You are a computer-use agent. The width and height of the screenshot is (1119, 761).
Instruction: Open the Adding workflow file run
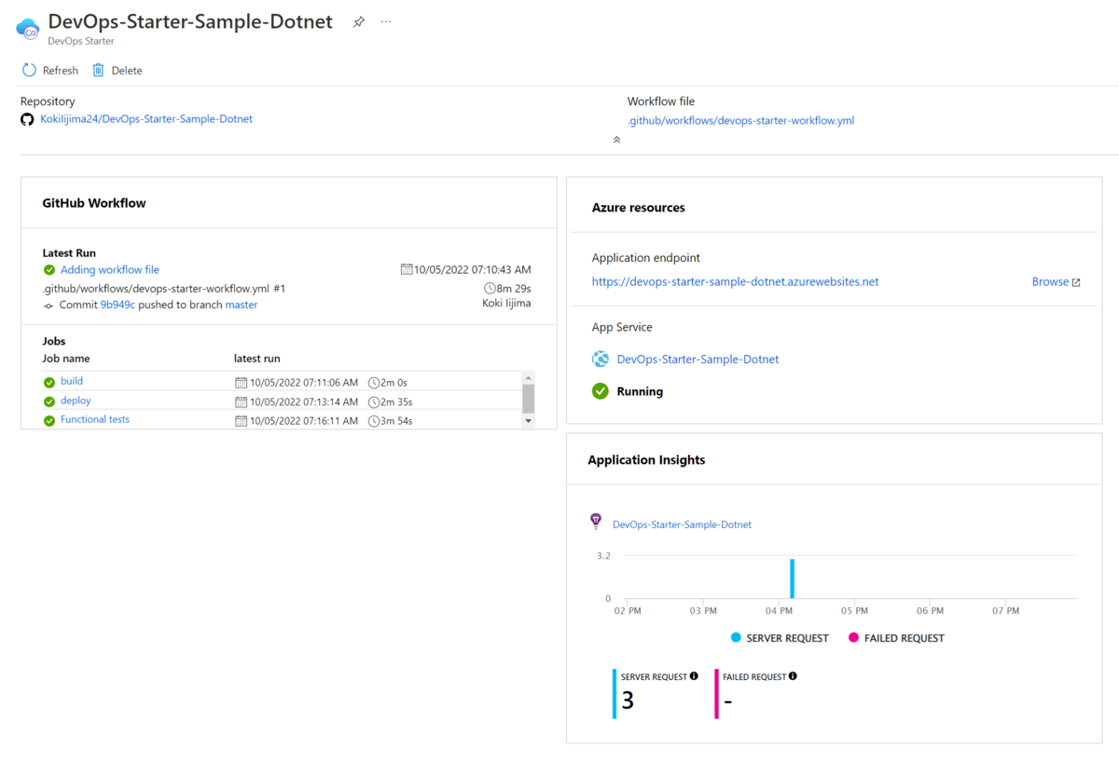[110, 270]
